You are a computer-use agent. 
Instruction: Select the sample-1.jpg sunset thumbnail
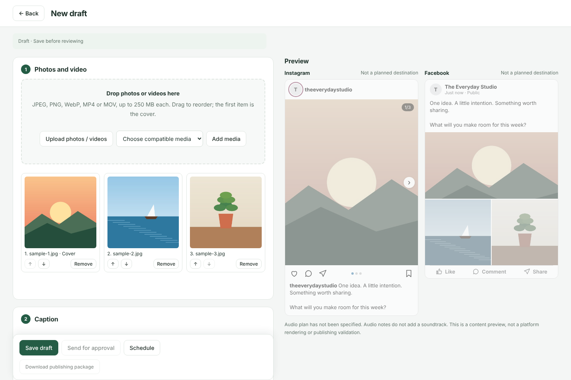pyautogui.click(x=60, y=212)
